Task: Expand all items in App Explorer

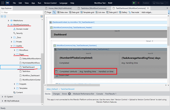Action: coord(2,16)
